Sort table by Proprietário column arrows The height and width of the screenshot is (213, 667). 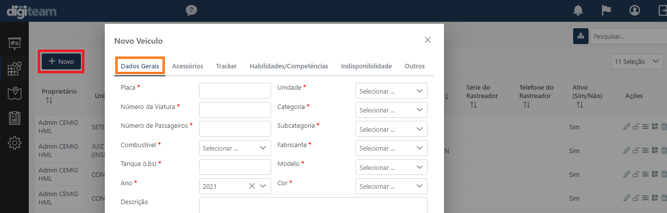coord(49,101)
